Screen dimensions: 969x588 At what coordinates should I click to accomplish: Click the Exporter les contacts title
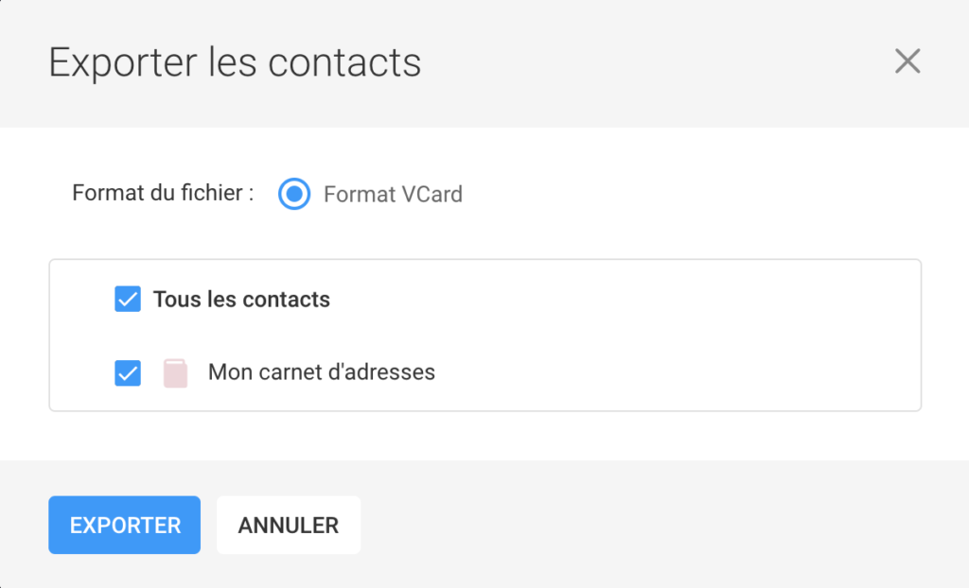(235, 62)
